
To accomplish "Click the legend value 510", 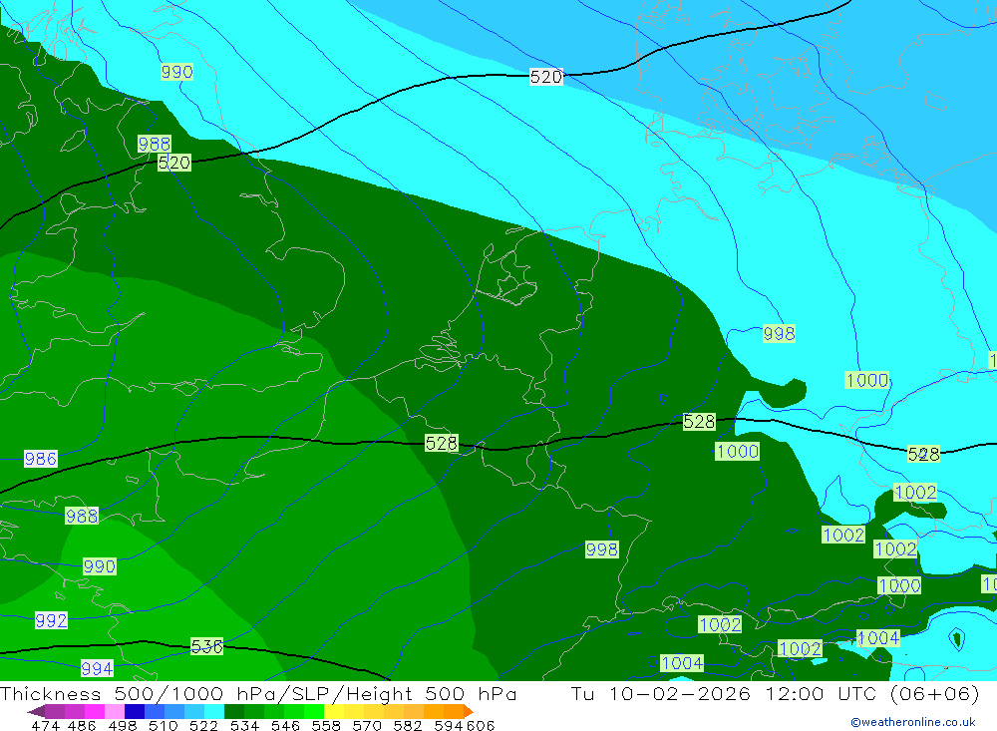I will coord(163,725).
